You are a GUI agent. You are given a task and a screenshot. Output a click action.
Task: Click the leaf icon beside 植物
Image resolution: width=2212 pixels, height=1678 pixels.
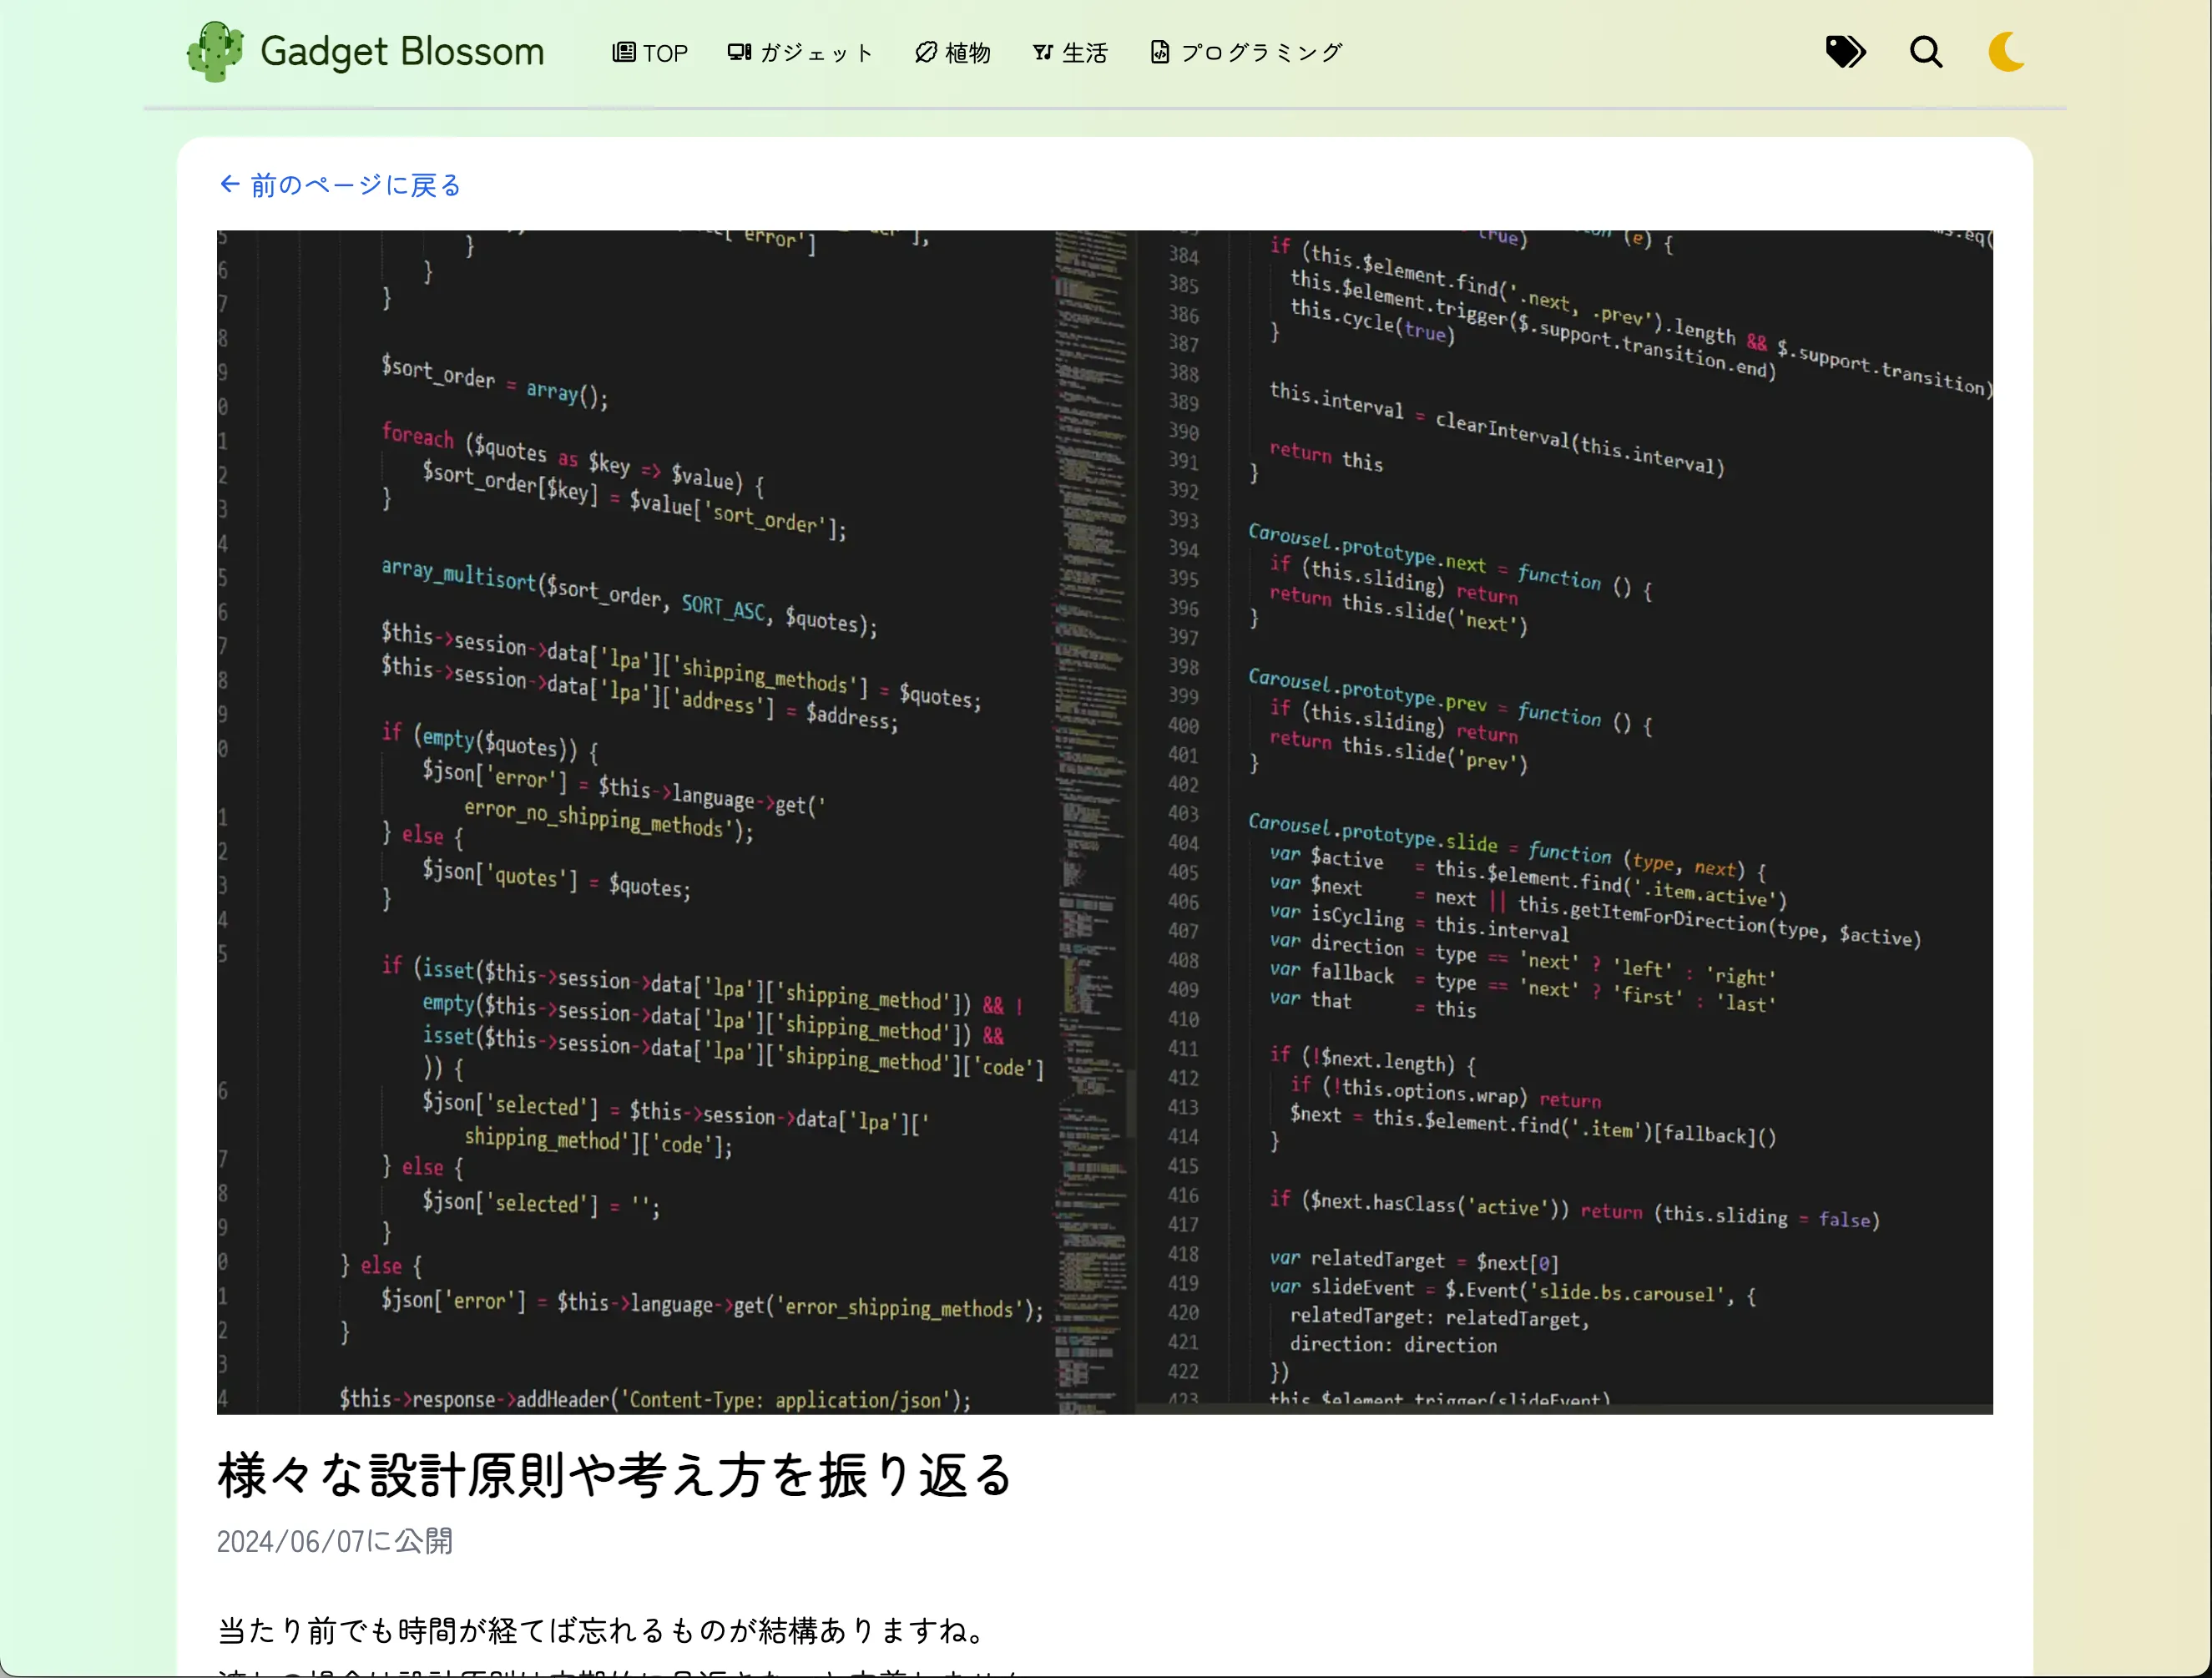click(x=926, y=52)
